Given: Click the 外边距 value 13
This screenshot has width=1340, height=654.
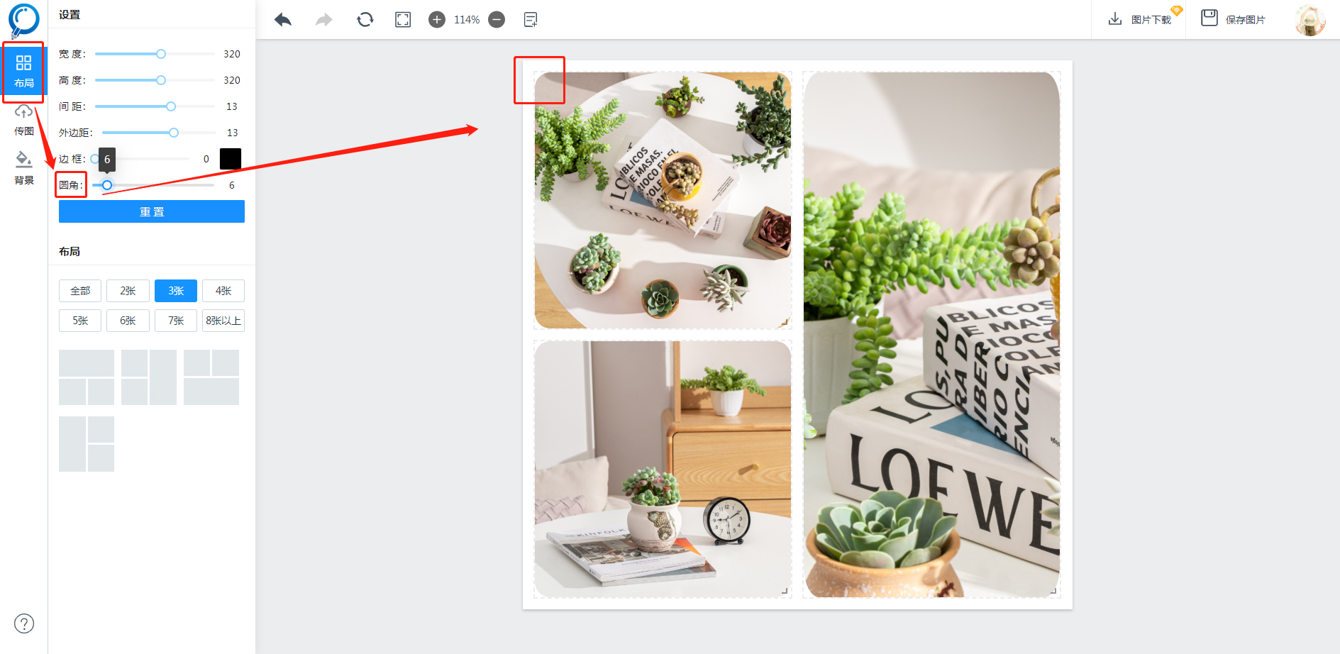Looking at the screenshot, I should [233, 133].
